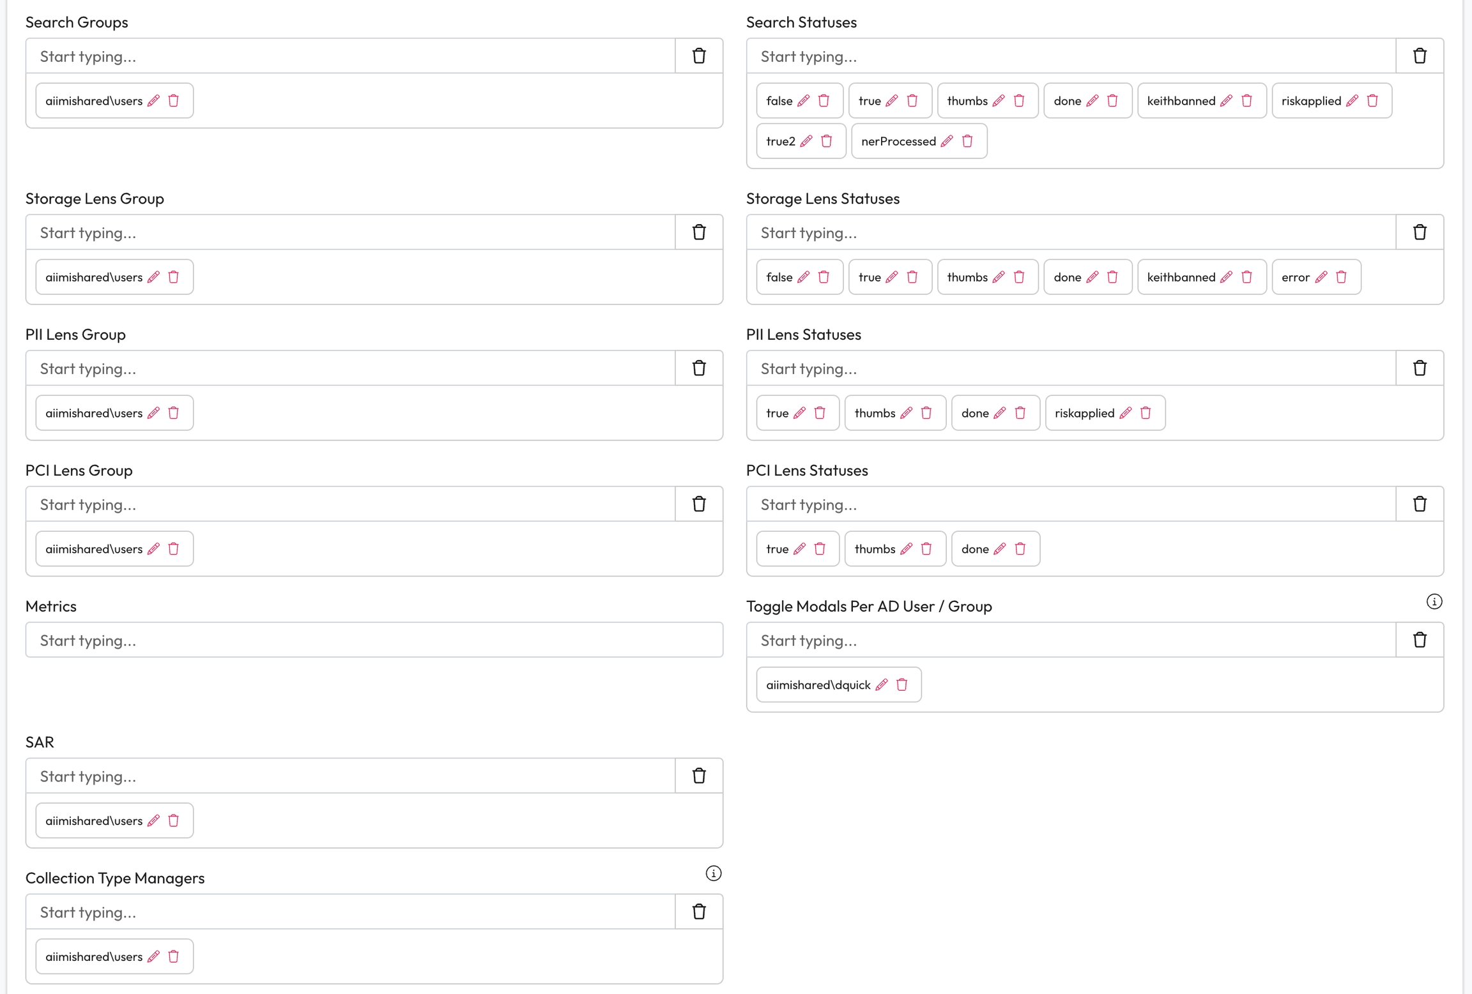
Task: Show info for Collection Type Managers
Action: tap(713, 873)
